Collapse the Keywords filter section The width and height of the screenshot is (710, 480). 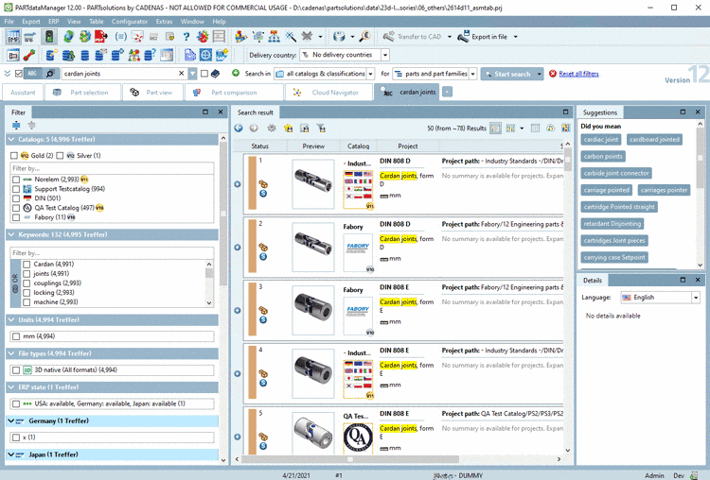click(11, 234)
